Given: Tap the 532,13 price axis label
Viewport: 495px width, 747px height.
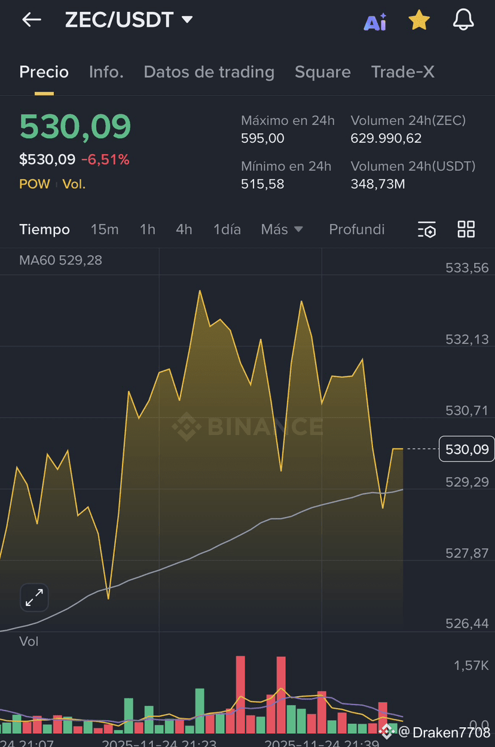Looking at the screenshot, I should click(467, 339).
